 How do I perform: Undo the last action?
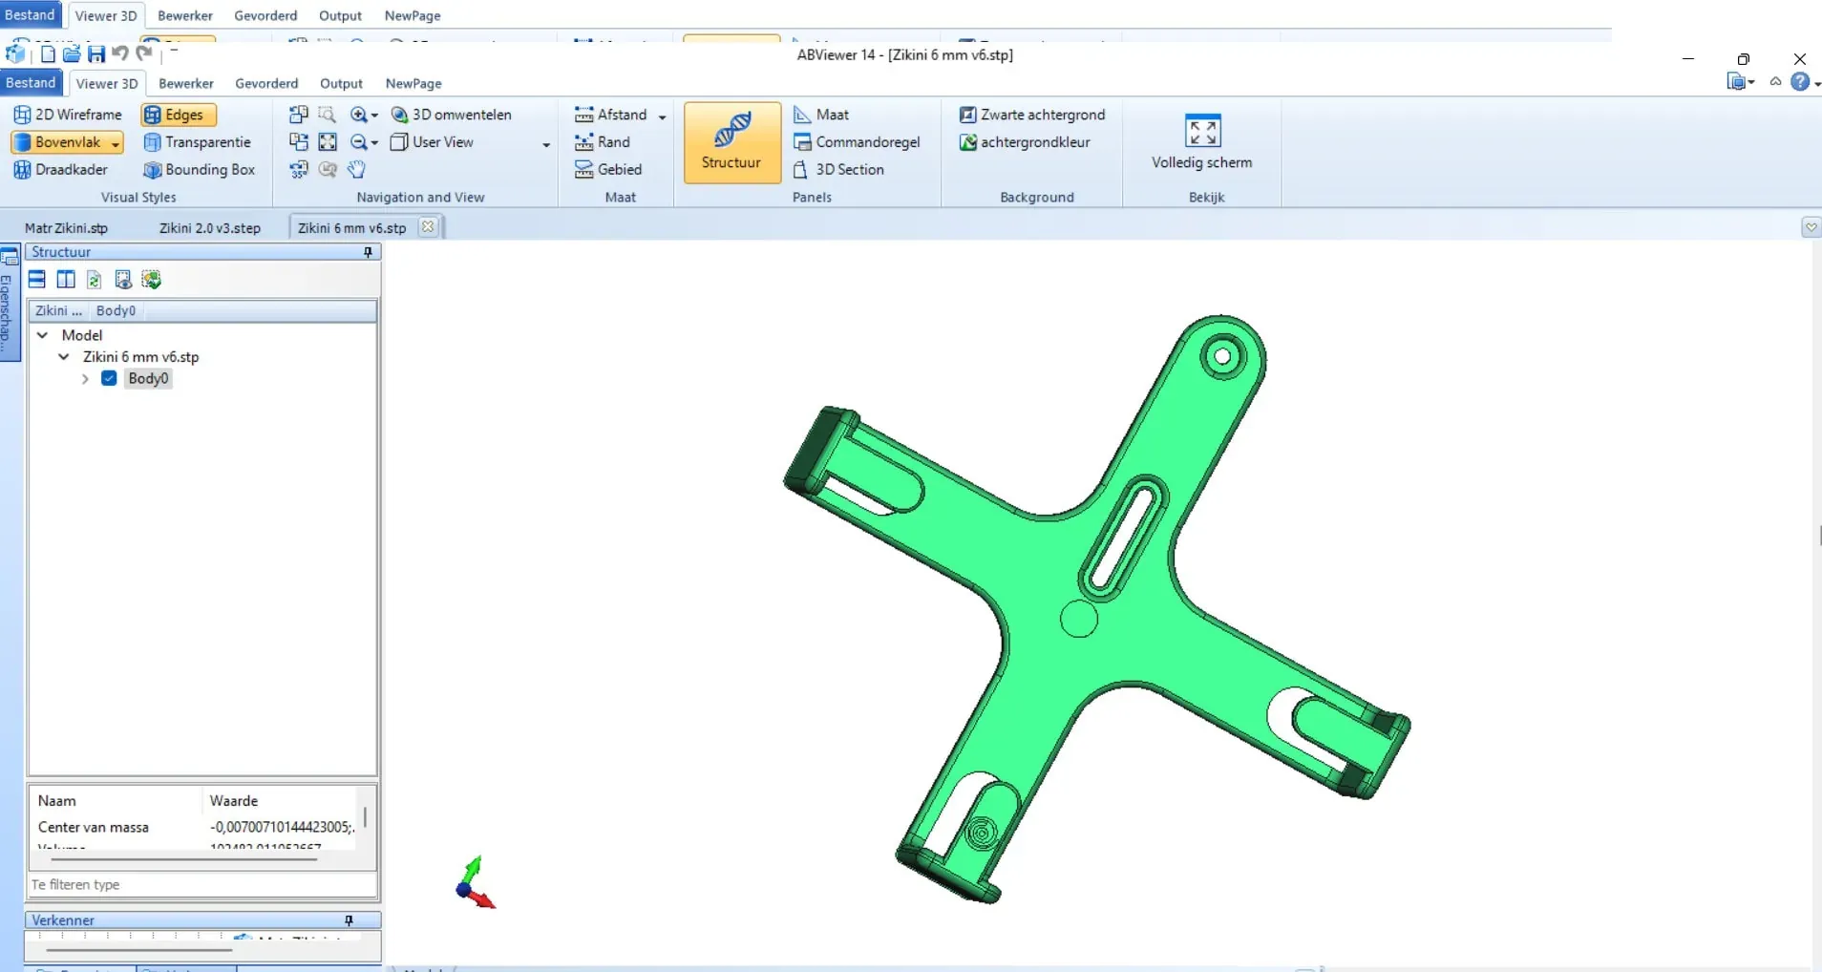(120, 53)
